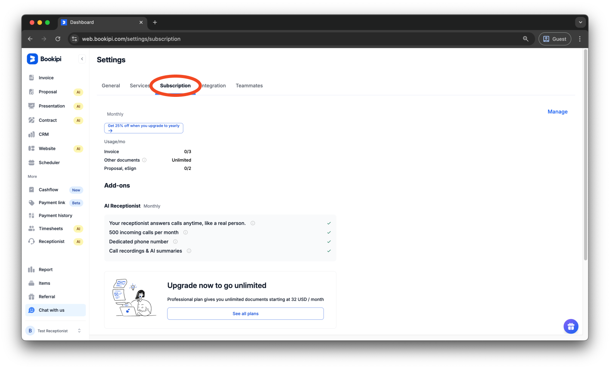Click the Upgrade now illustration
Viewport: 610px width, 369px height.
pyautogui.click(x=134, y=298)
